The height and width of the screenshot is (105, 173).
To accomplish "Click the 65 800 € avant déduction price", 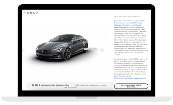I will 50,85.
